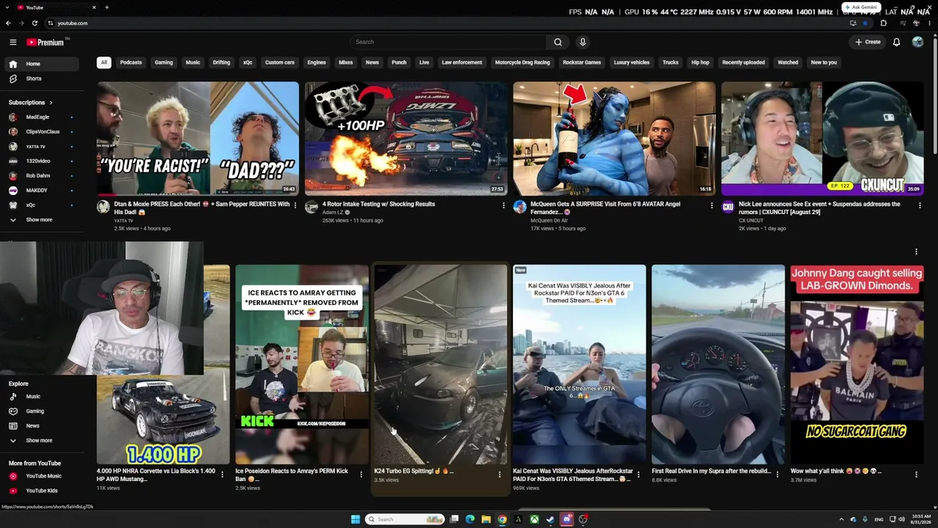938x528 pixels.
Task: Filter feed by Recently uploaded chip
Action: click(x=743, y=62)
